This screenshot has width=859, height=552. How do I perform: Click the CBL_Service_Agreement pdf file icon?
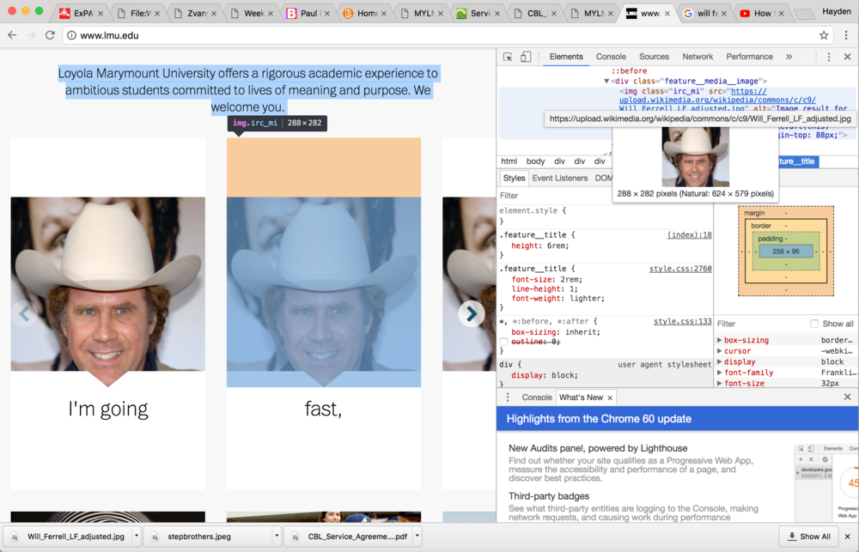pos(295,537)
